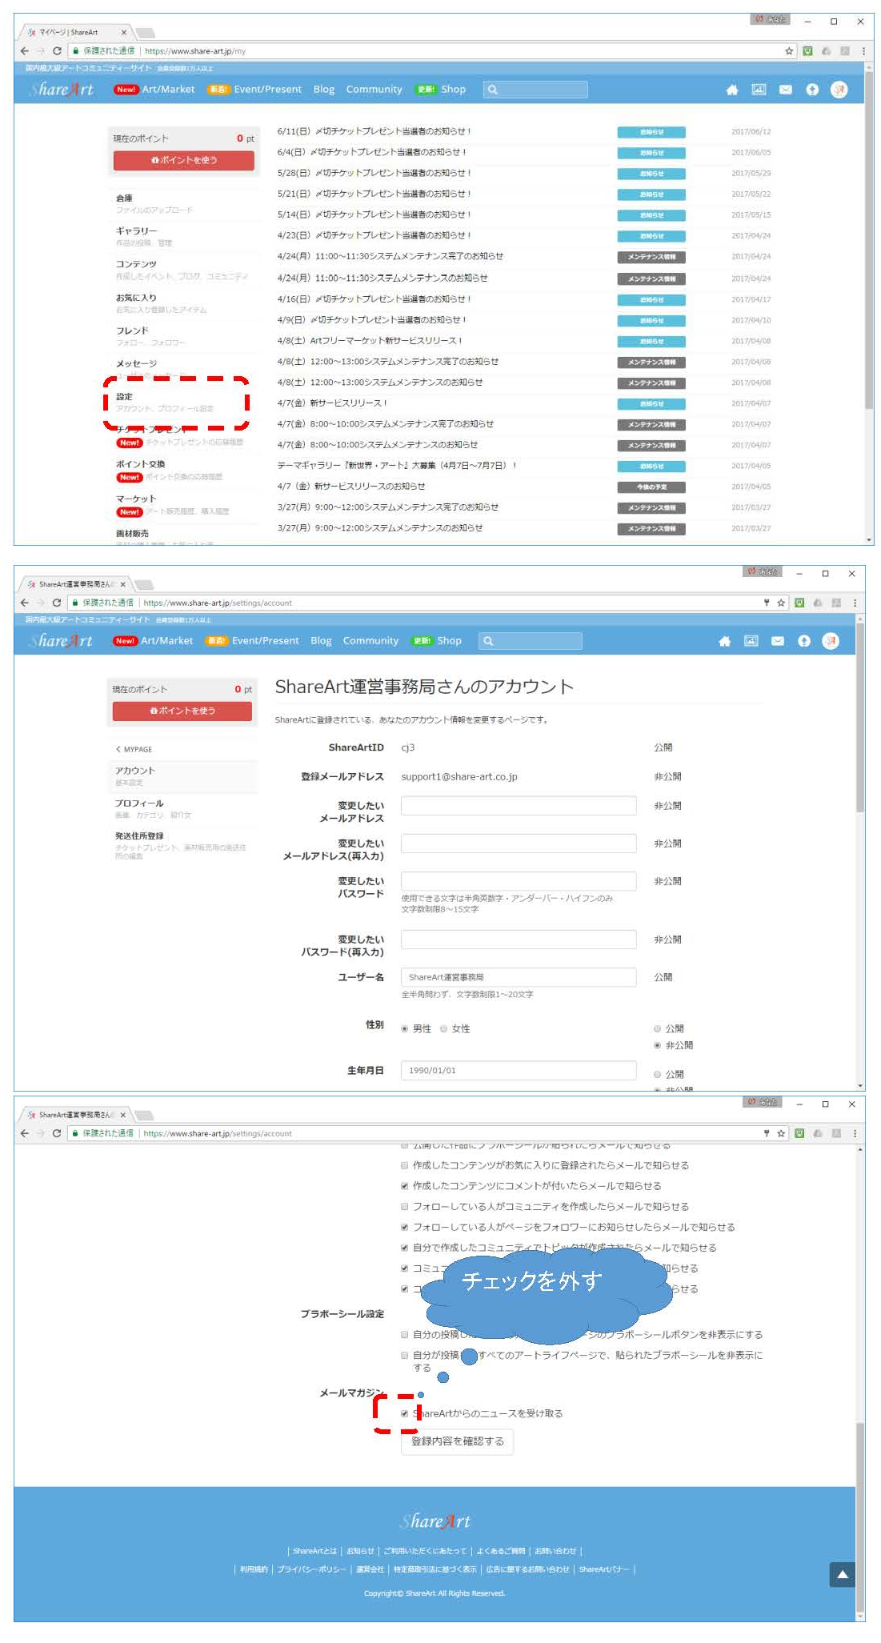
Task: Click プライバシーポリシー footer link
Action: tap(311, 1569)
